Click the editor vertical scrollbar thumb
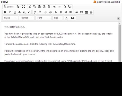Image resolution: width=122 pixels, height=96 pixels. [120, 43]
